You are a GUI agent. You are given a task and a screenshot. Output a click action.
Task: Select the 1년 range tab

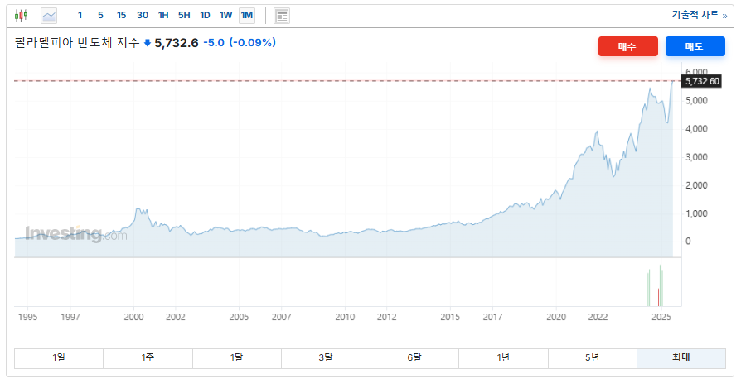[503, 358]
